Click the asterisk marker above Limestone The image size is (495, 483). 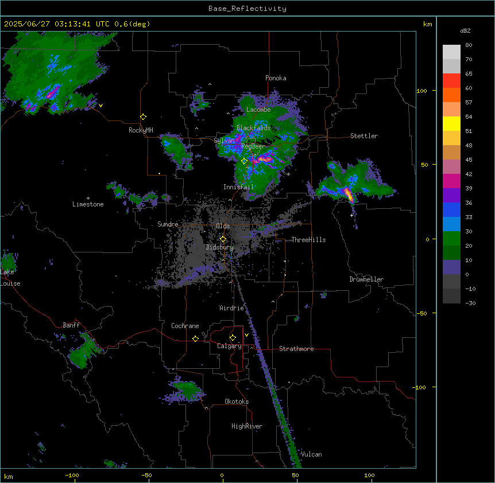88,198
